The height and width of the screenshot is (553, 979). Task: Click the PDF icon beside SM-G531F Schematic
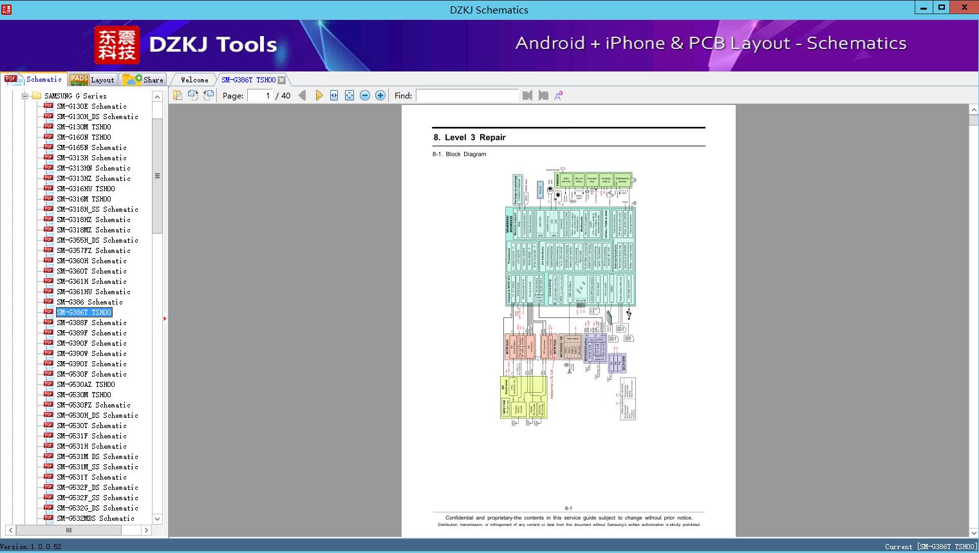pyautogui.click(x=48, y=435)
